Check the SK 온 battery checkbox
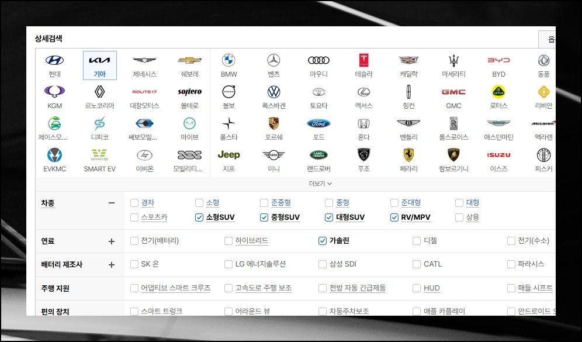 pos(134,264)
